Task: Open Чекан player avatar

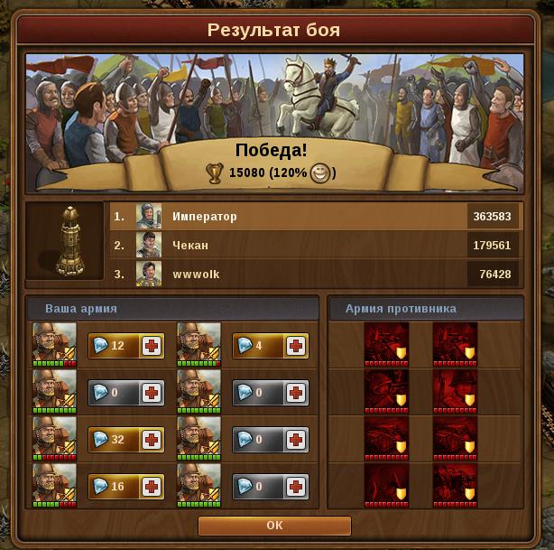Action: [149, 245]
